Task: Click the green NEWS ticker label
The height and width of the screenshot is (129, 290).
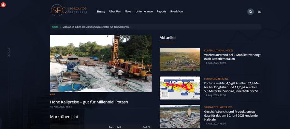Action: [x=55, y=27]
